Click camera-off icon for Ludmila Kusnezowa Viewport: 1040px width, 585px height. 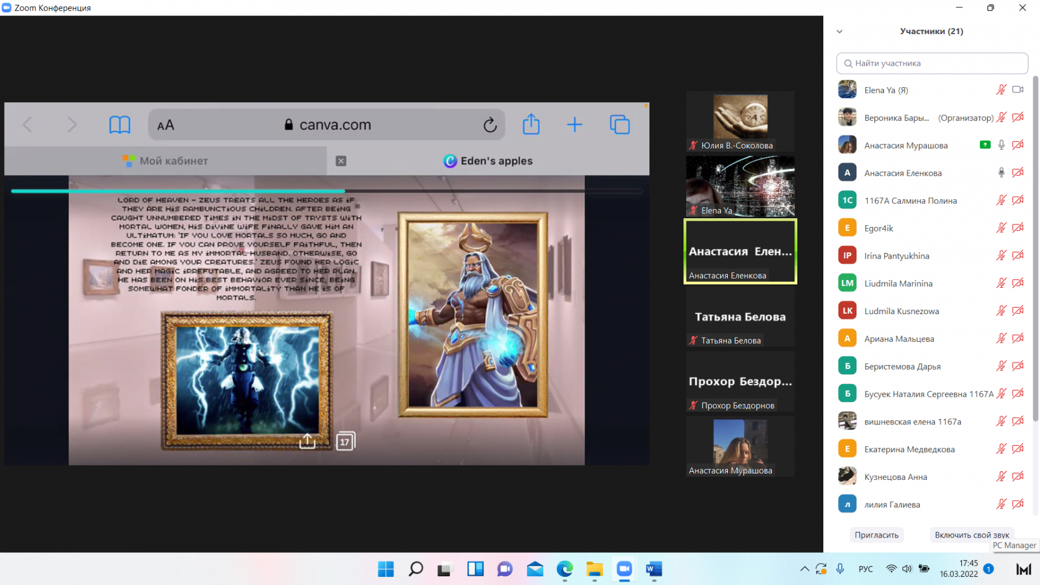tap(1018, 311)
